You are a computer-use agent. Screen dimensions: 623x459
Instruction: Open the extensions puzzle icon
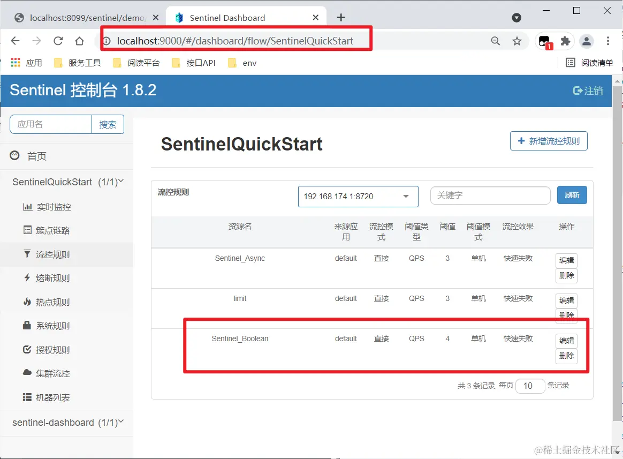click(565, 41)
